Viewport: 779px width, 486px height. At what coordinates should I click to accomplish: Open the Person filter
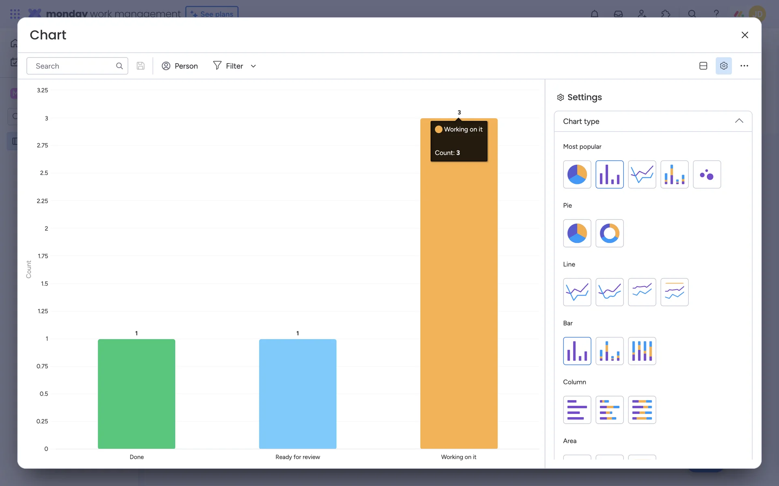(x=180, y=66)
